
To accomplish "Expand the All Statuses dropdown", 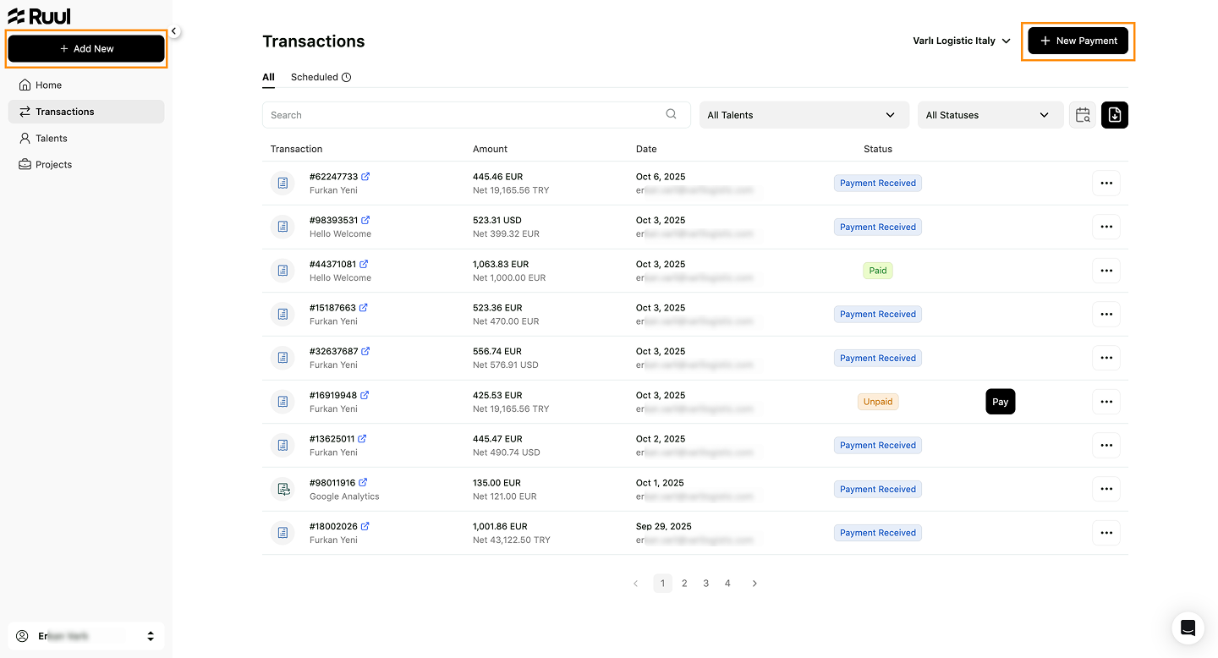I will (x=990, y=115).
